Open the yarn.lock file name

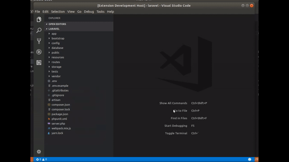click(57, 133)
